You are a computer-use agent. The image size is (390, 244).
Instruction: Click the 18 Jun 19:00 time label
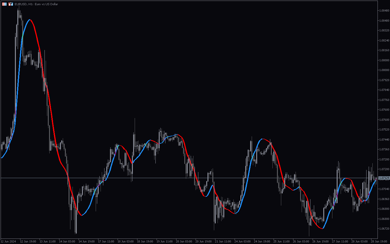[x=145, y=241]
